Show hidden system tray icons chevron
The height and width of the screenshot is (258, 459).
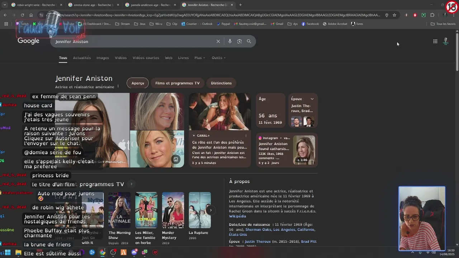coord(412,252)
